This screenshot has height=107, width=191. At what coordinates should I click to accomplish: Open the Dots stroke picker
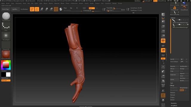point(6,26)
